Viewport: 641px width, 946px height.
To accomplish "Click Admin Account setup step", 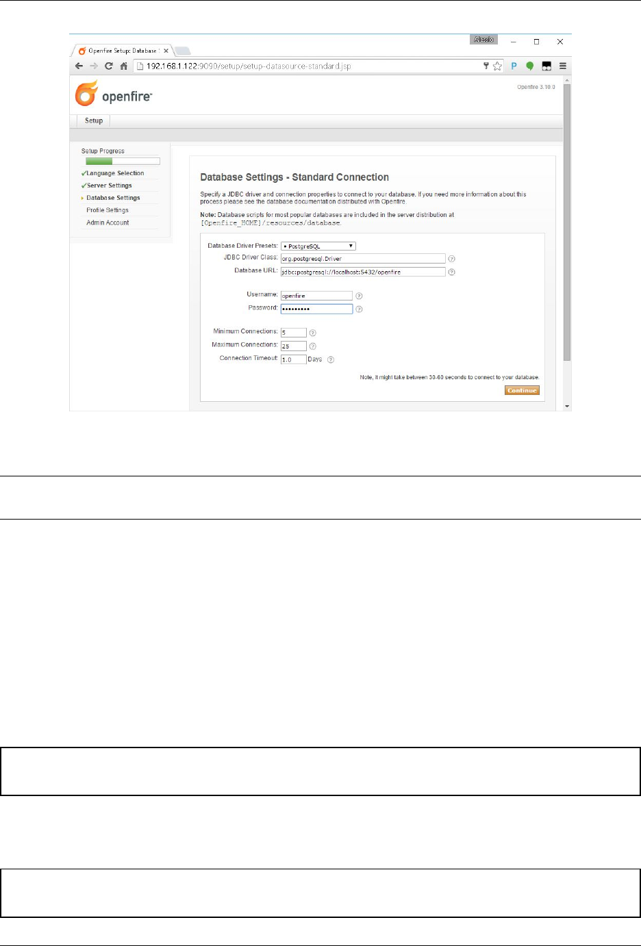I will click(108, 222).
